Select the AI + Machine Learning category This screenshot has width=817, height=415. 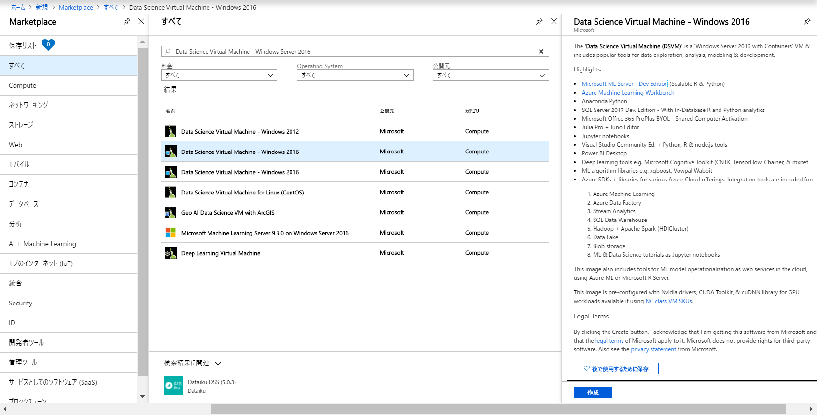69,244
